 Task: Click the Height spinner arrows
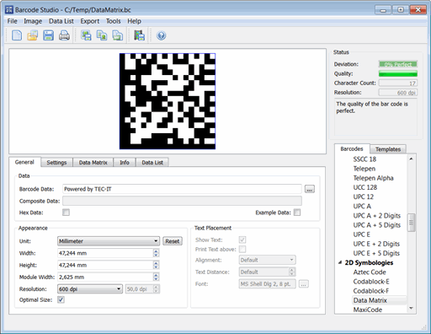tap(156, 265)
